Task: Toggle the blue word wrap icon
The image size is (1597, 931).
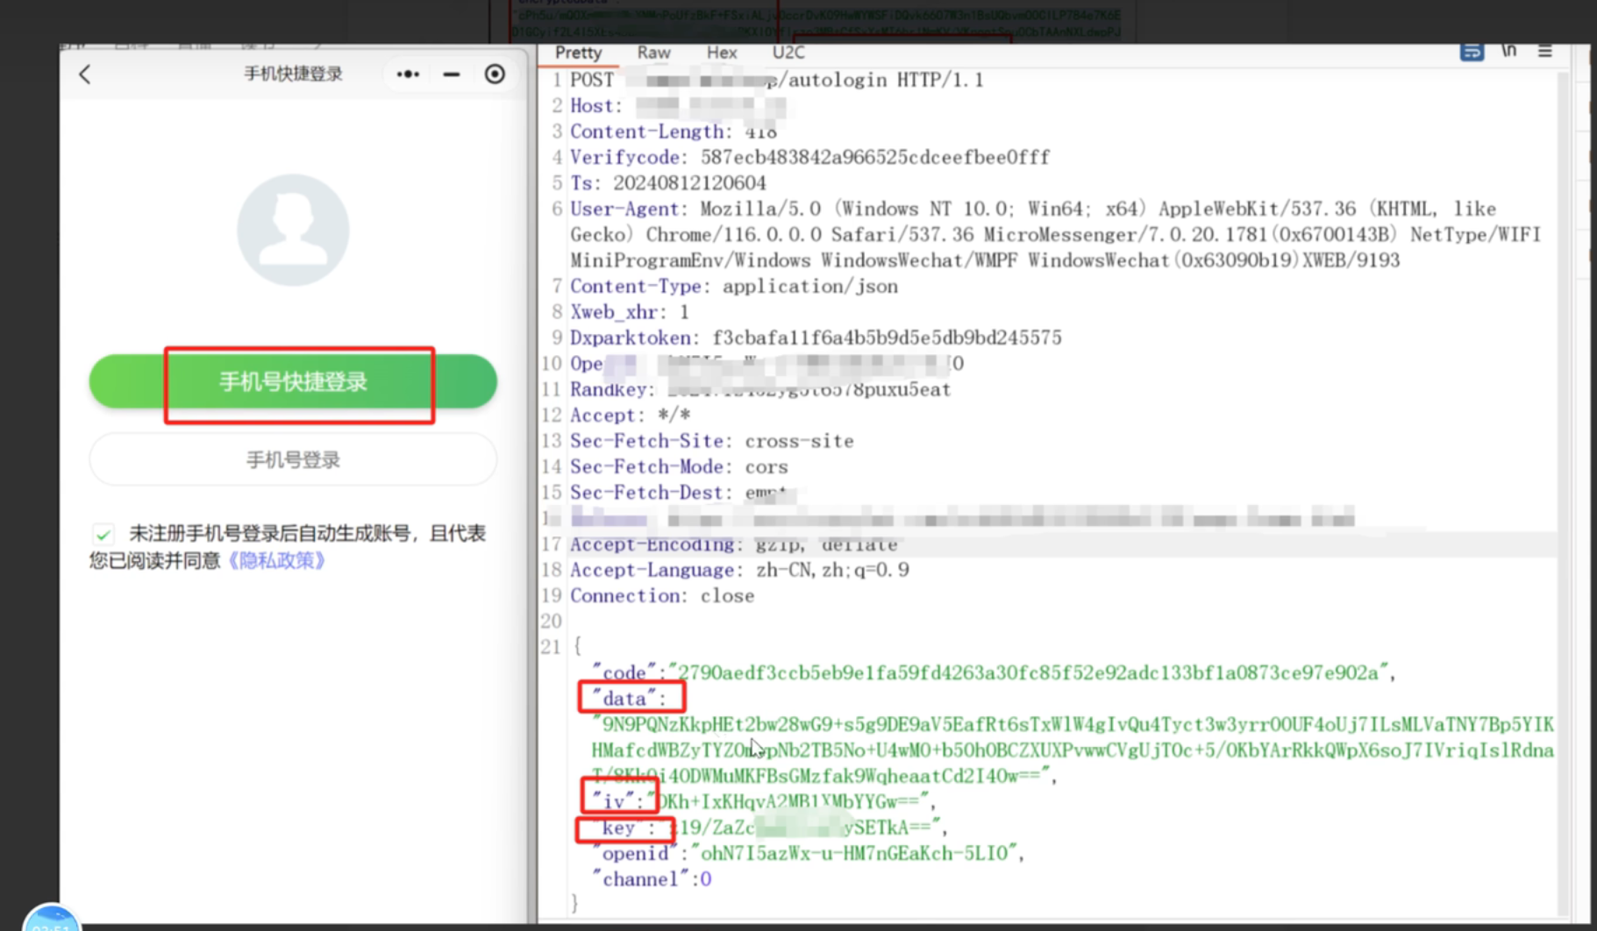Action: click(x=1472, y=52)
